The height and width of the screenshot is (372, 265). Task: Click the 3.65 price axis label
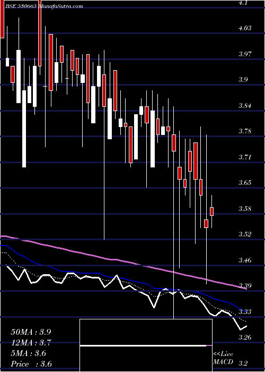click(x=245, y=183)
